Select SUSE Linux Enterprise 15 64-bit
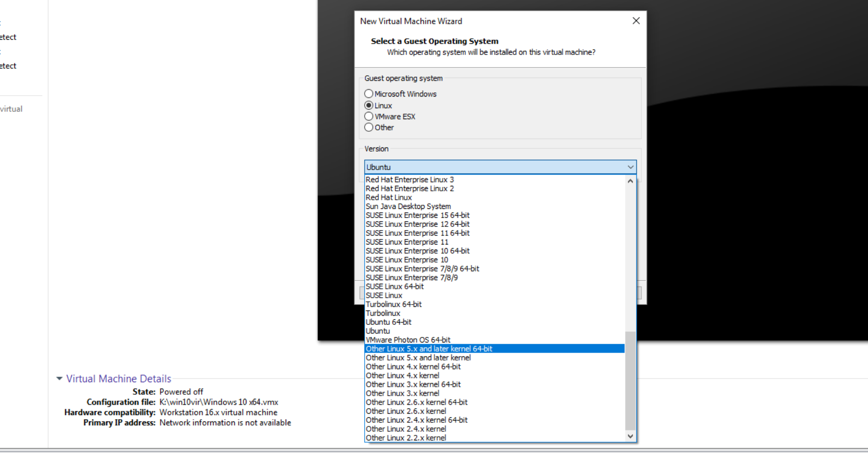 click(495, 215)
